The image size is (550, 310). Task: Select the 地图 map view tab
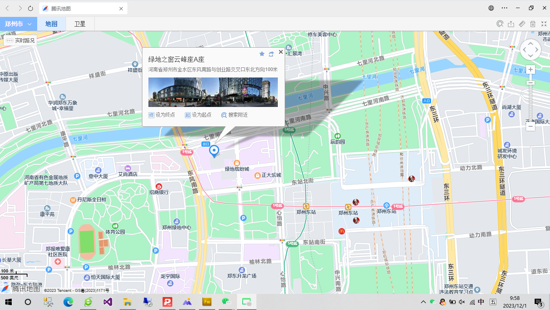[x=51, y=24]
